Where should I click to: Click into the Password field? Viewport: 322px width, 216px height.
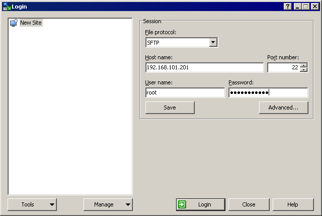268,92
